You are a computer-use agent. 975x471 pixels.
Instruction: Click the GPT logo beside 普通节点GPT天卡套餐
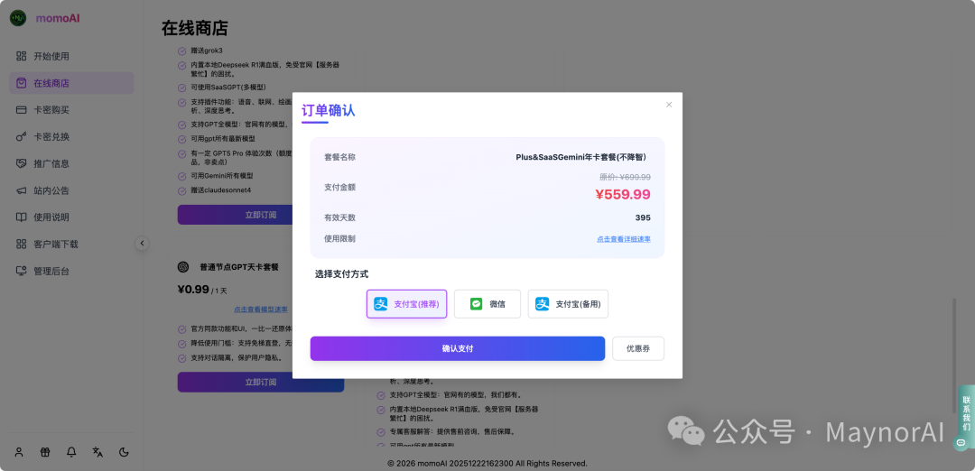183,267
